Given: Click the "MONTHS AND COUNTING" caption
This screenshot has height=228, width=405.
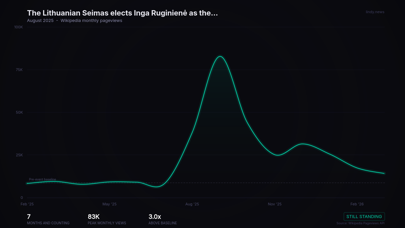Looking at the screenshot, I should coord(48,223).
